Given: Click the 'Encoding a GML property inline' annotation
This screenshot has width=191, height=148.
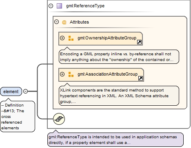Looking at the screenshot, I should pyautogui.click(x=119, y=57).
